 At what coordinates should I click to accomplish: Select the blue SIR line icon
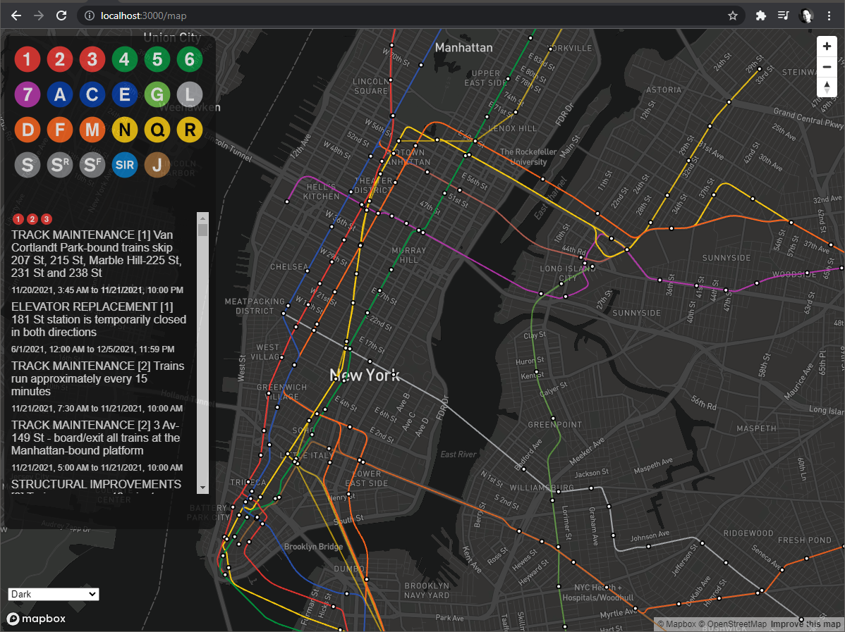click(x=124, y=165)
